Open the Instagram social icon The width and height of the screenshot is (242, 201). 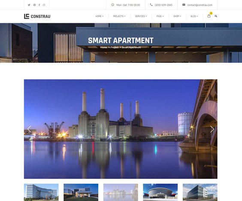tap(44, 5)
